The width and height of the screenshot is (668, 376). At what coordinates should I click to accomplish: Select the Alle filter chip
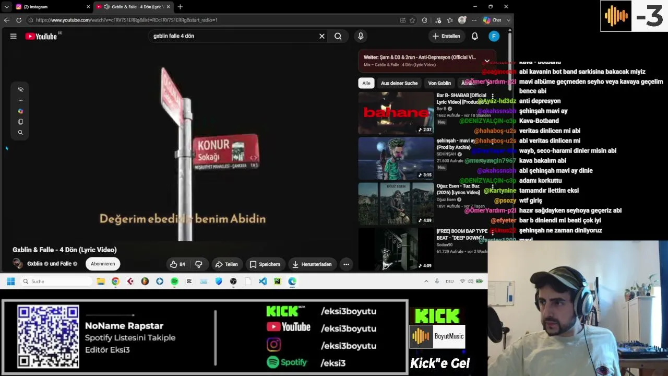(x=366, y=83)
